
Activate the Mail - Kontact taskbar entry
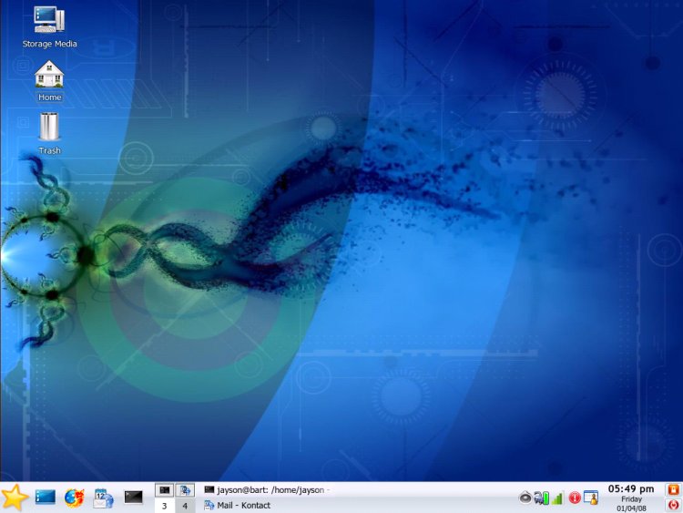[x=238, y=505]
